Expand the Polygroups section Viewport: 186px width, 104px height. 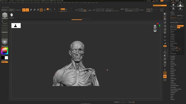coord(173,75)
